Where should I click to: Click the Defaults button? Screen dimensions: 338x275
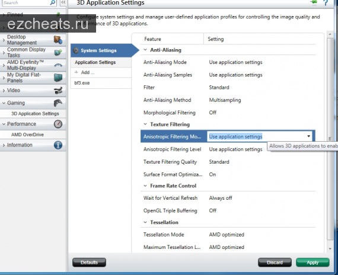(x=89, y=263)
